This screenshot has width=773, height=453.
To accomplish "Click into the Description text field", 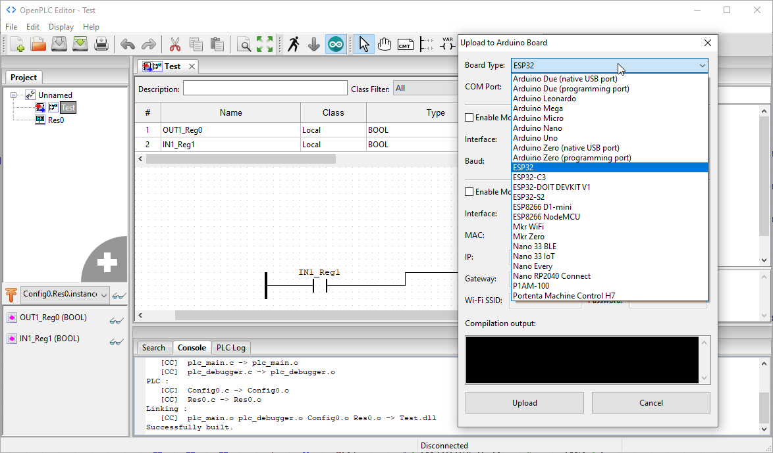I will (265, 89).
